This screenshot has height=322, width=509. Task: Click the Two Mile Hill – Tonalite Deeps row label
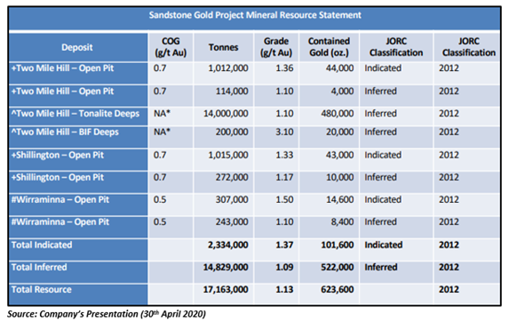click(76, 114)
